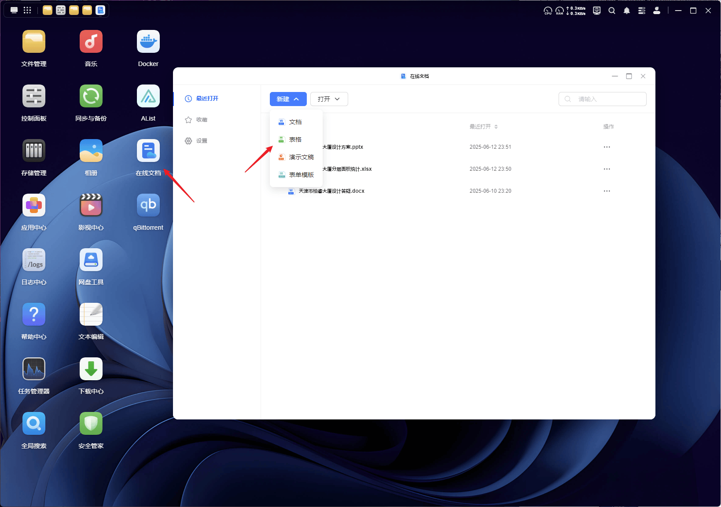Click the 请输入 search field
Viewport: 721px width, 507px height.
coord(602,99)
